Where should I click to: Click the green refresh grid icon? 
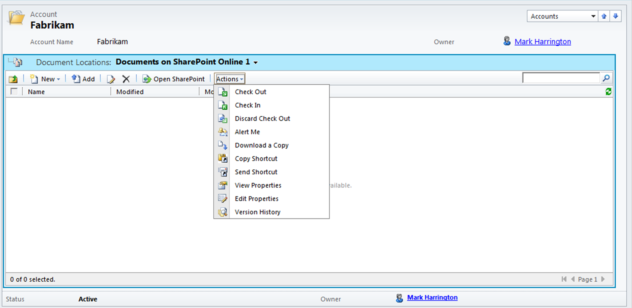coord(608,92)
